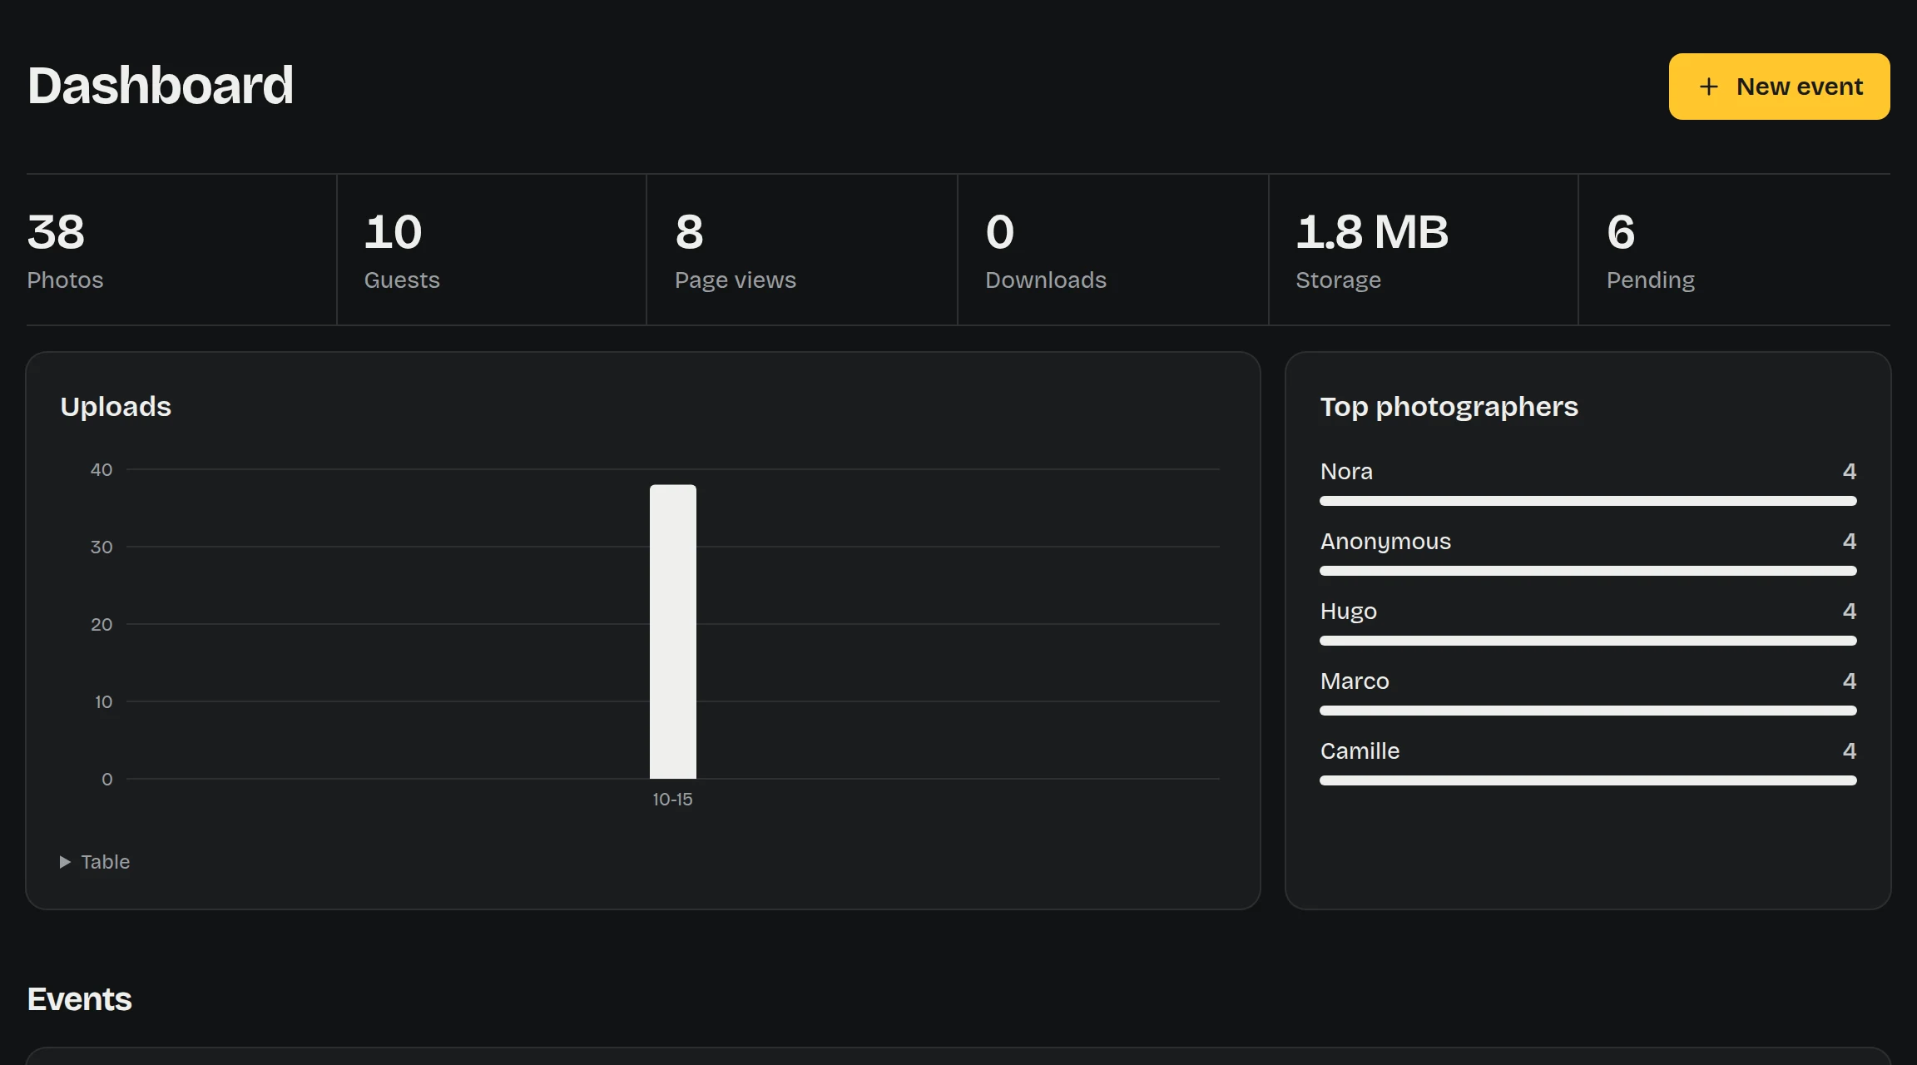
Task: Click the Camille photographer name
Action: [1360, 750]
